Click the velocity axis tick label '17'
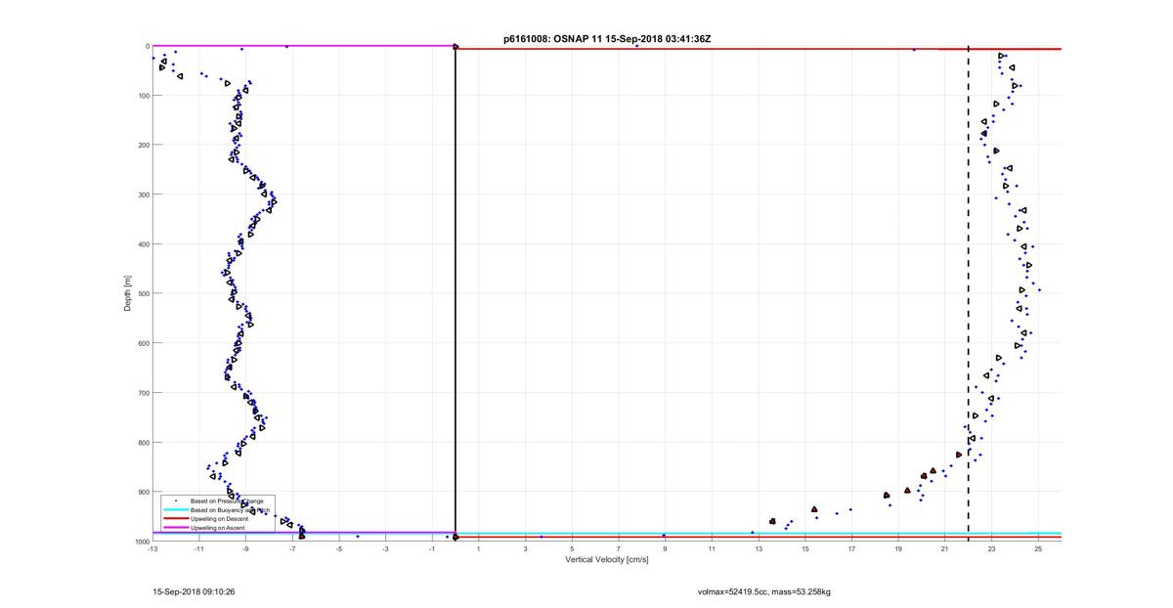This screenshot has width=1173, height=608. pyautogui.click(x=851, y=549)
